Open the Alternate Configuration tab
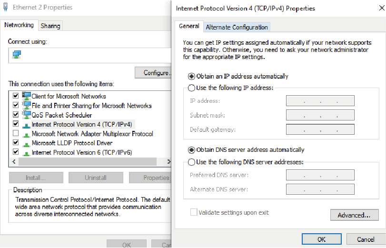Image resolution: width=386 pixels, height=248 pixels. pos(237,27)
